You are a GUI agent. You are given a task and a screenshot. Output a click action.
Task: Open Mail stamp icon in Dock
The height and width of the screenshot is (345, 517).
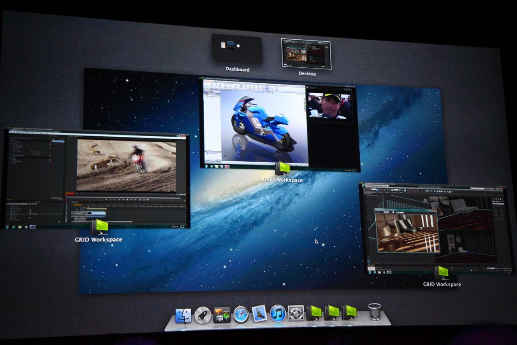[x=259, y=314]
